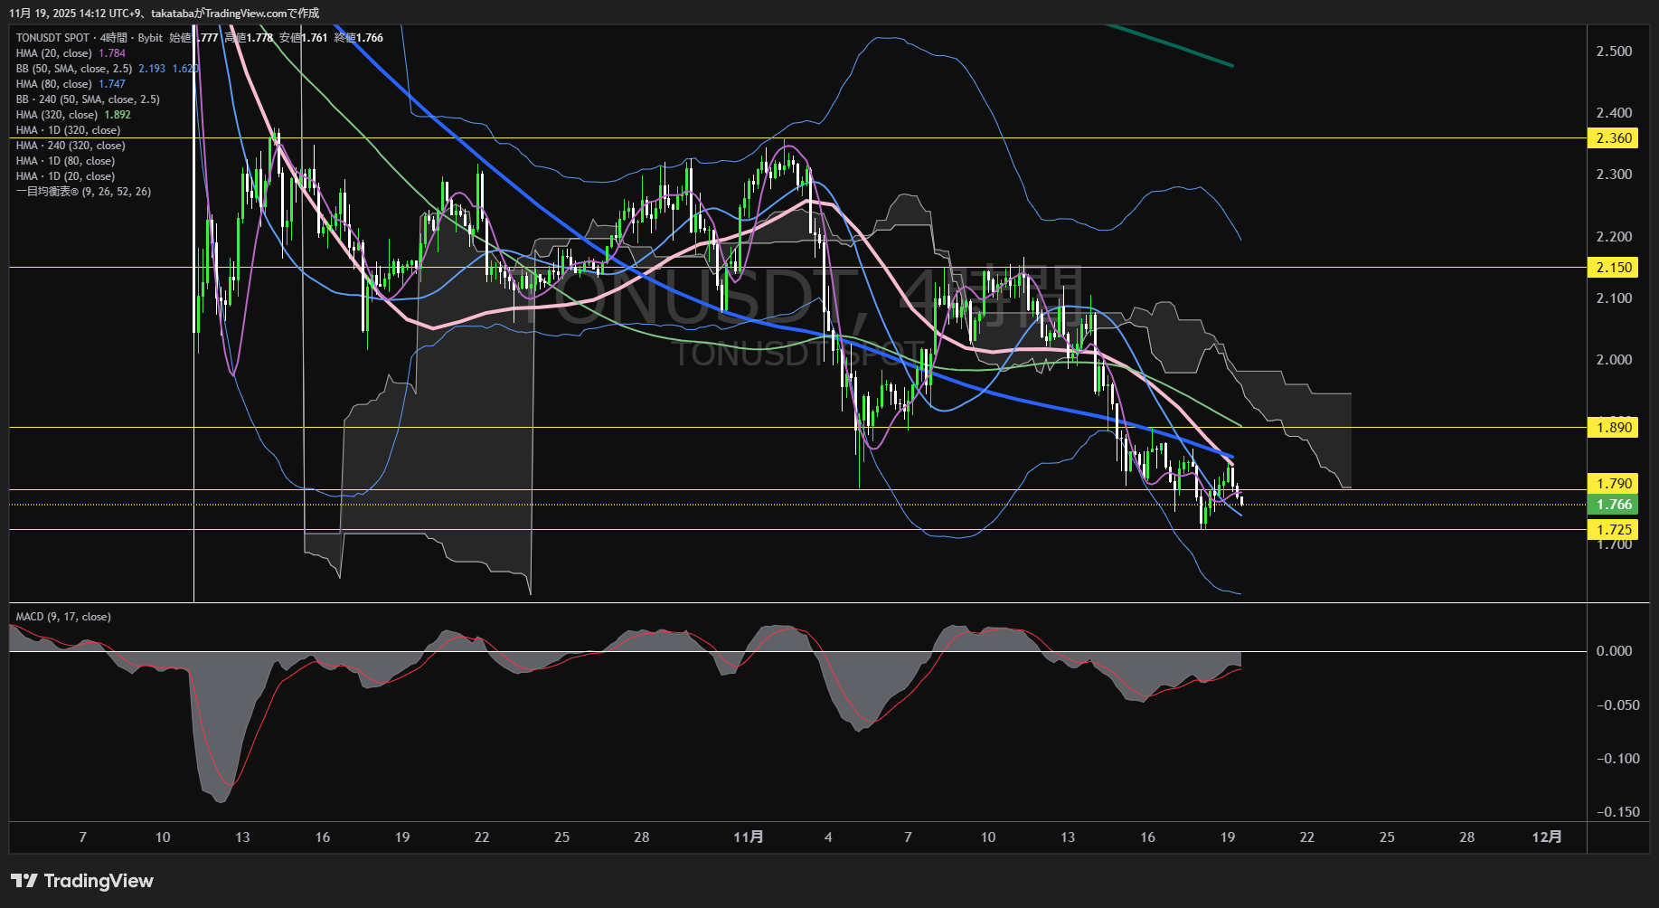Click the yellow 1.790 price label
This screenshot has width=1659, height=908.
click(x=1613, y=484)
